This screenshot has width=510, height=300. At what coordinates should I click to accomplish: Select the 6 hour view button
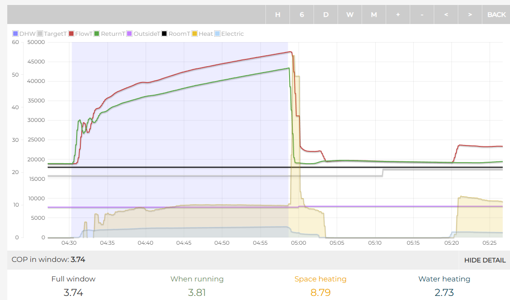click(302, 15)
